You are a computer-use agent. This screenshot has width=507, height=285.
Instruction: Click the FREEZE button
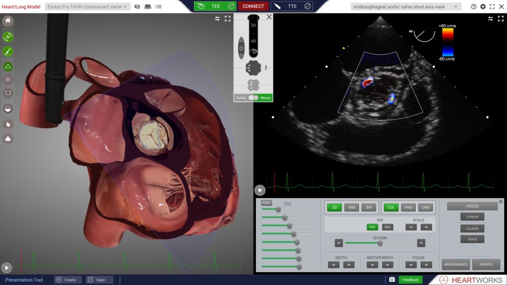[x=472, y=206]
